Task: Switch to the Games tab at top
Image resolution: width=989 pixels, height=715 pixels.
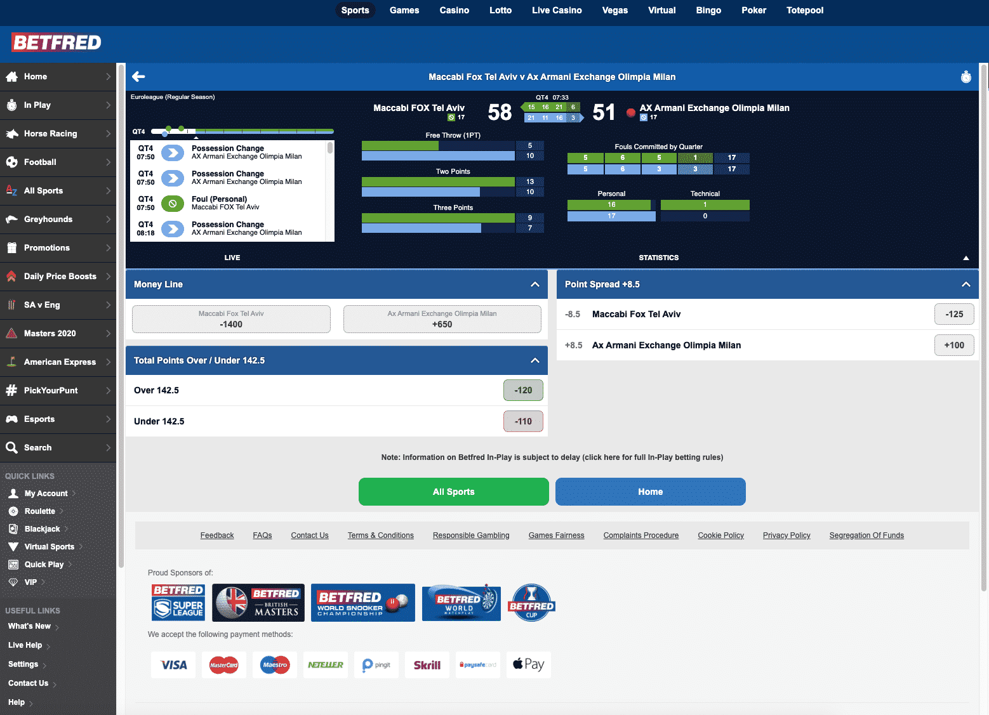Action: [404, 10]
